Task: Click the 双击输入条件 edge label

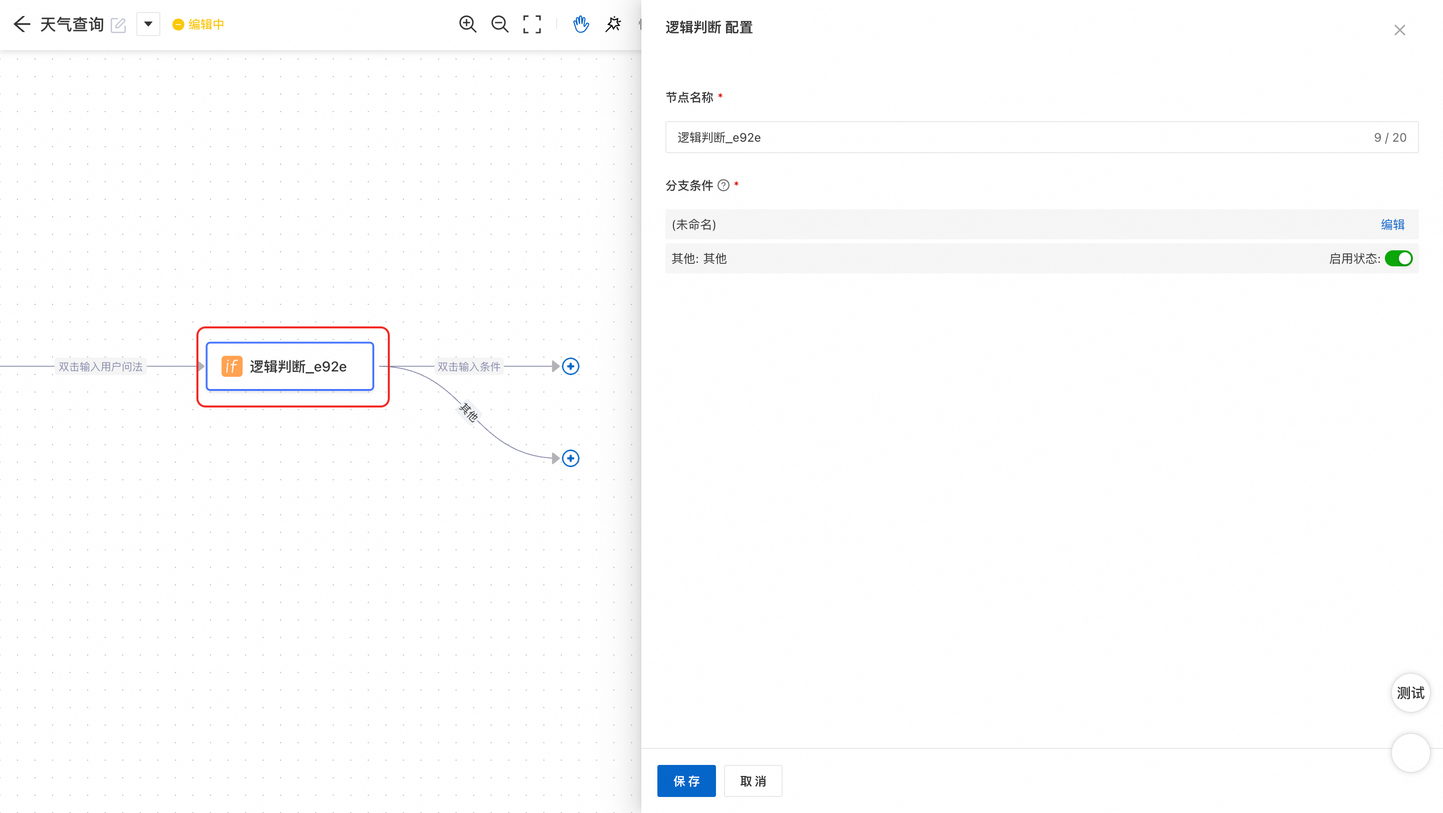Action: 469,366
